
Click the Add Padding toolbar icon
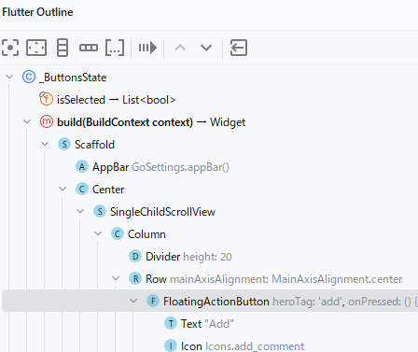[36, 48]
